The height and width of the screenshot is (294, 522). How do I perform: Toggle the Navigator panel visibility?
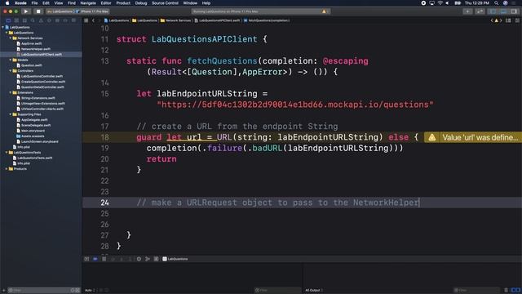(x=493, y=11)
